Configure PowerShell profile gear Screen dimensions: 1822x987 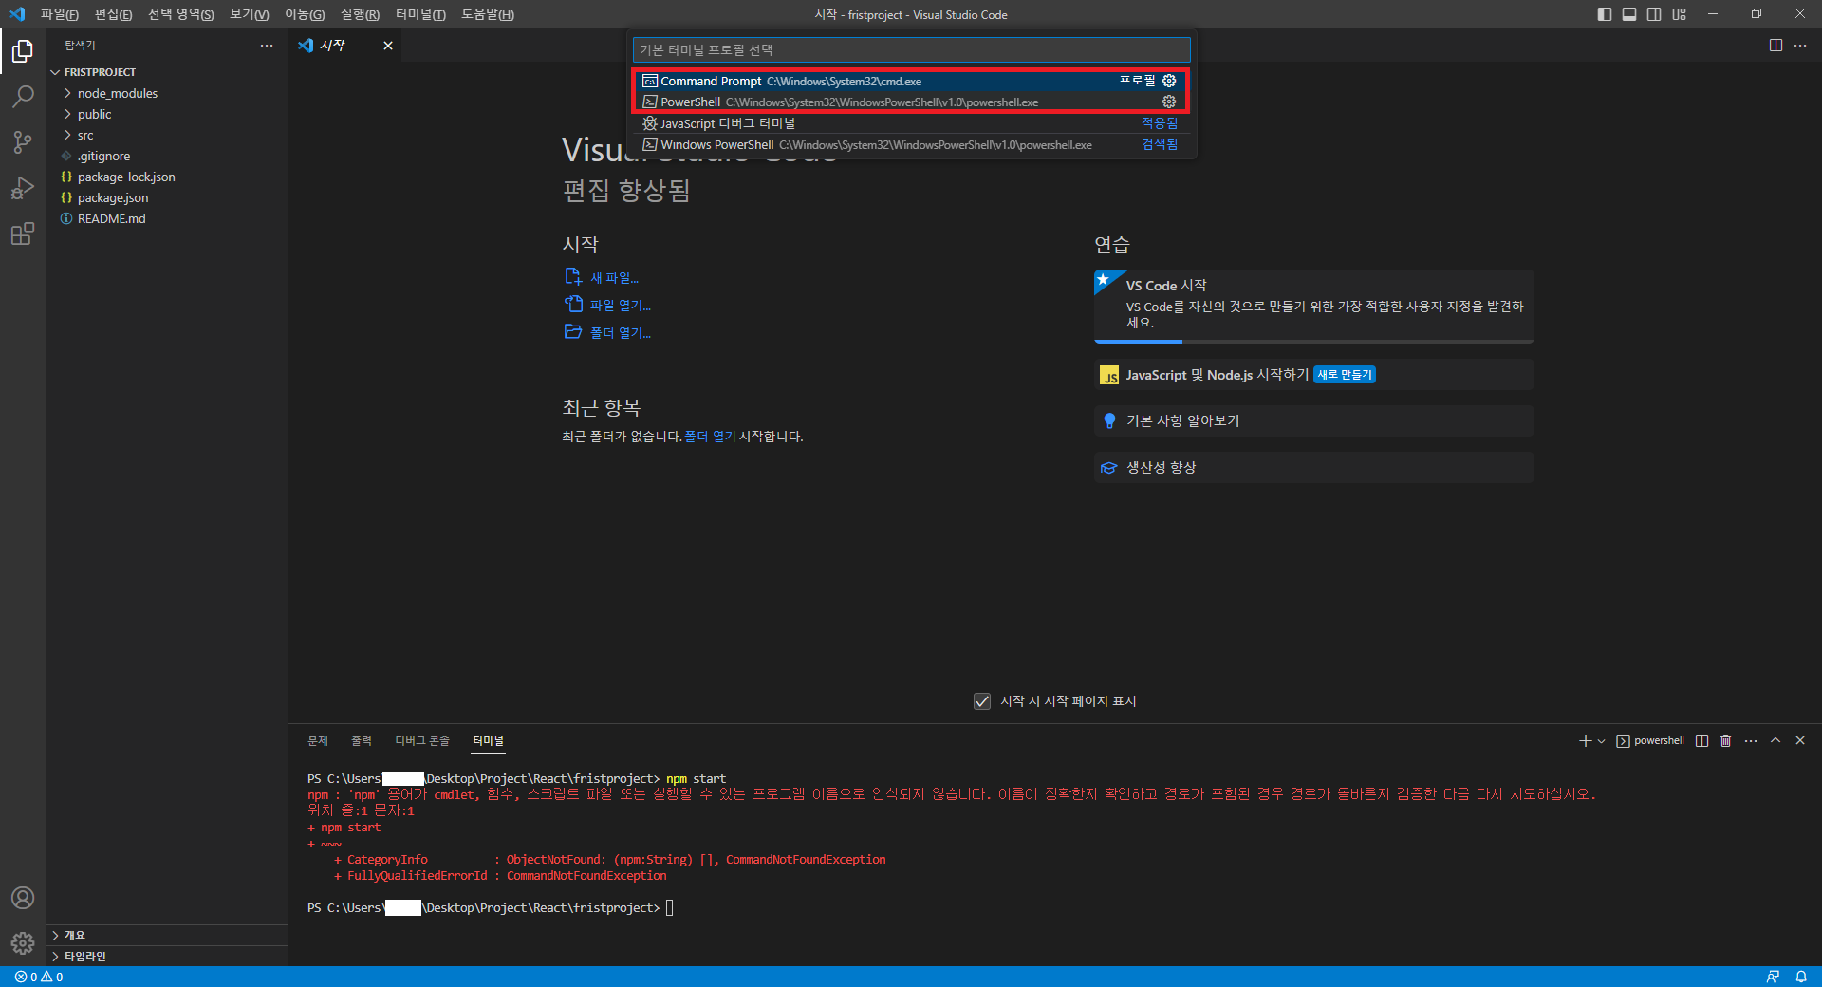point(1169,102)
